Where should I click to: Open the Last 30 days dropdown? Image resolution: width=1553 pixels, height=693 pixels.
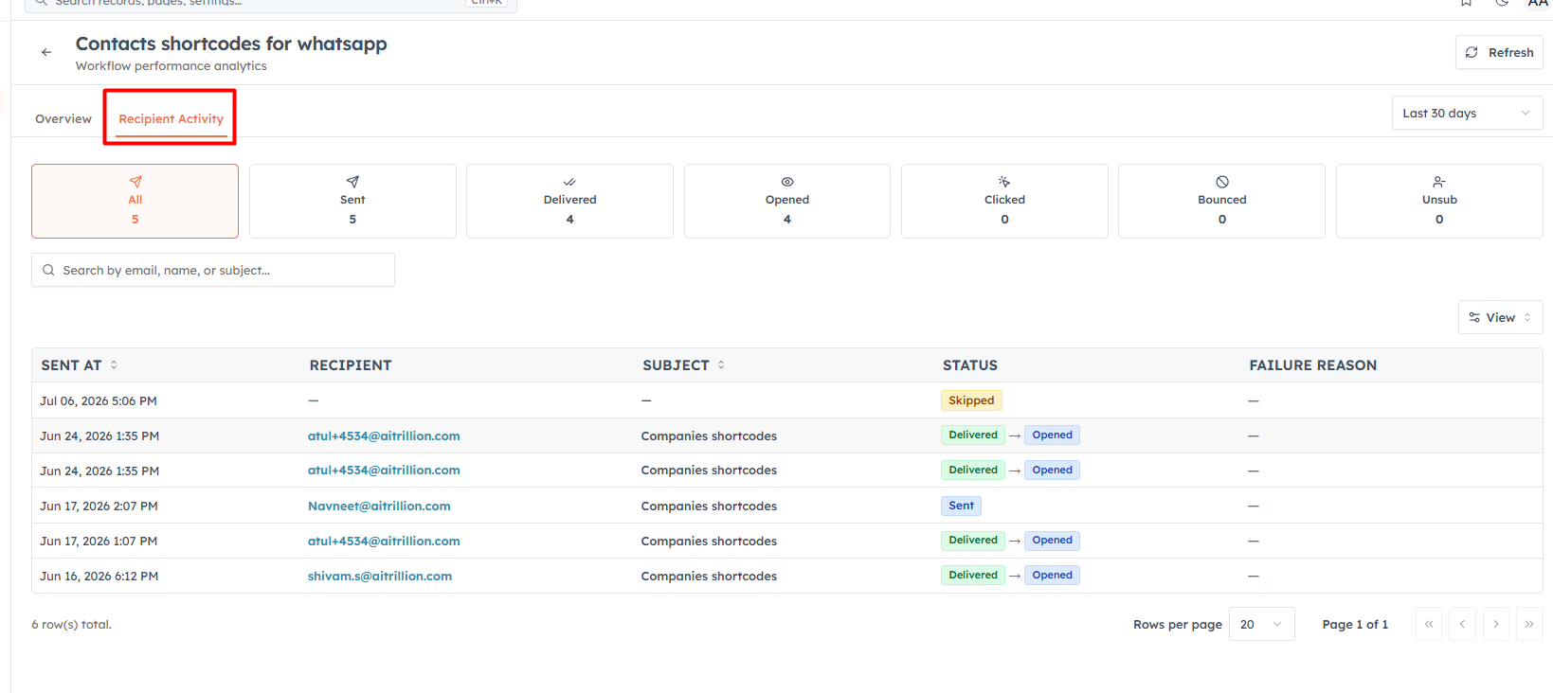point(1467,113)
